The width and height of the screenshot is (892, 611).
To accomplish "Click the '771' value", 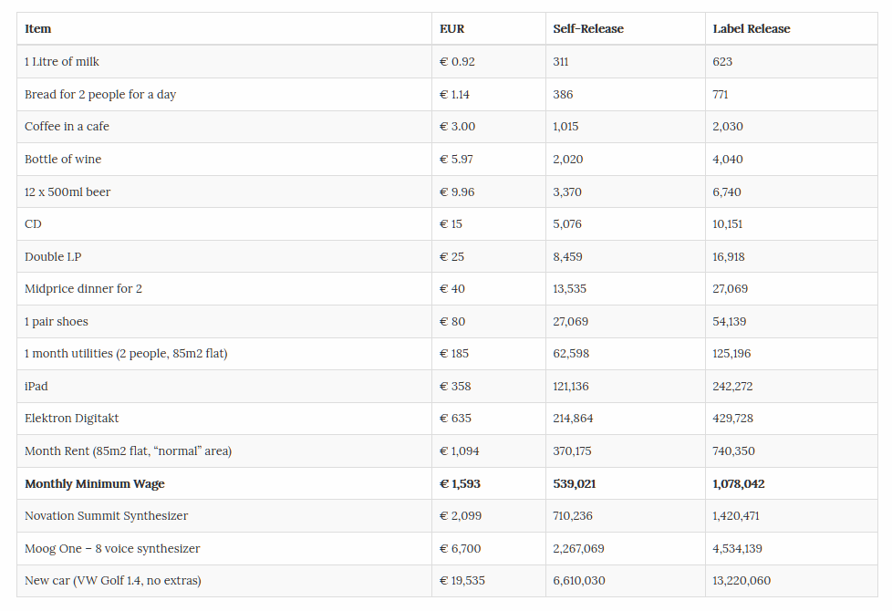I will click(720, 95).
